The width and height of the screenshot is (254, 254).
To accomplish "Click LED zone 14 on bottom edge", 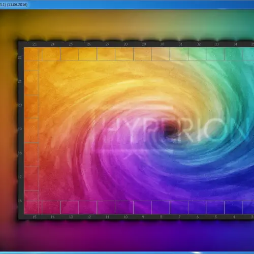I will point(51,207).
